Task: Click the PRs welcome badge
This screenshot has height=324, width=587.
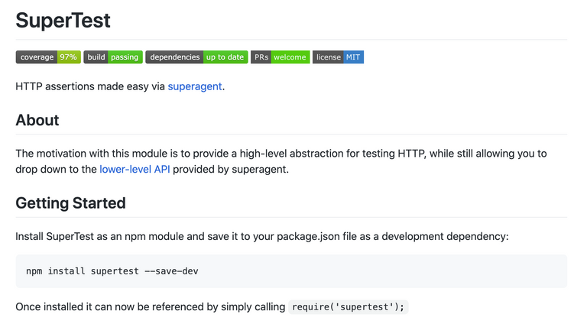Action: 281,57
